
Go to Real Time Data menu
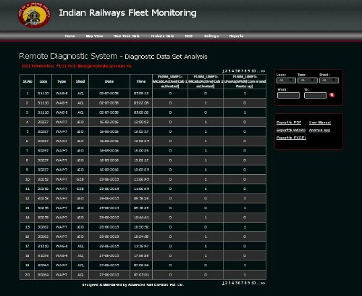click(x=127, y=36)
